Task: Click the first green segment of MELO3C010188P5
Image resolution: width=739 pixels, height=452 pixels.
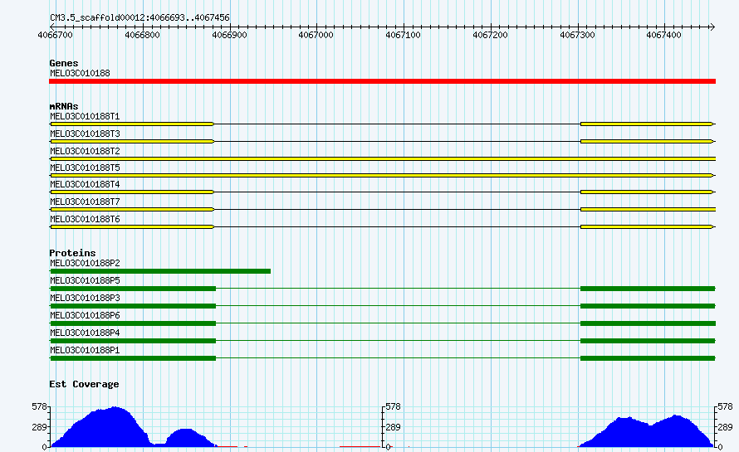Action: 133,289
